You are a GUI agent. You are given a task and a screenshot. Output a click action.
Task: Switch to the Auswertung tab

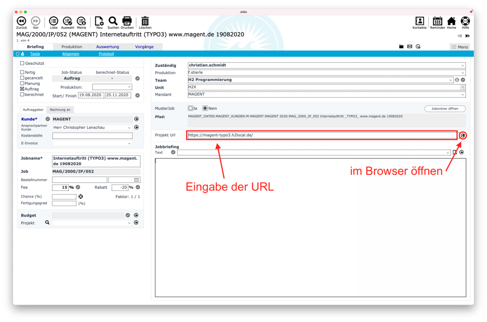[108, 46]
